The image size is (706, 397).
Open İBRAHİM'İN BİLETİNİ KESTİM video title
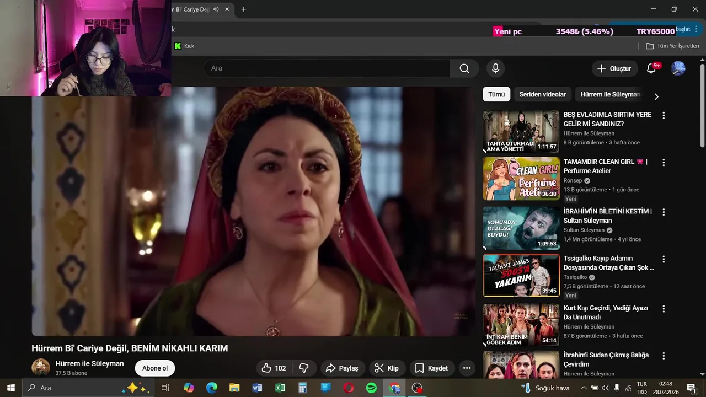pos(607,216)
